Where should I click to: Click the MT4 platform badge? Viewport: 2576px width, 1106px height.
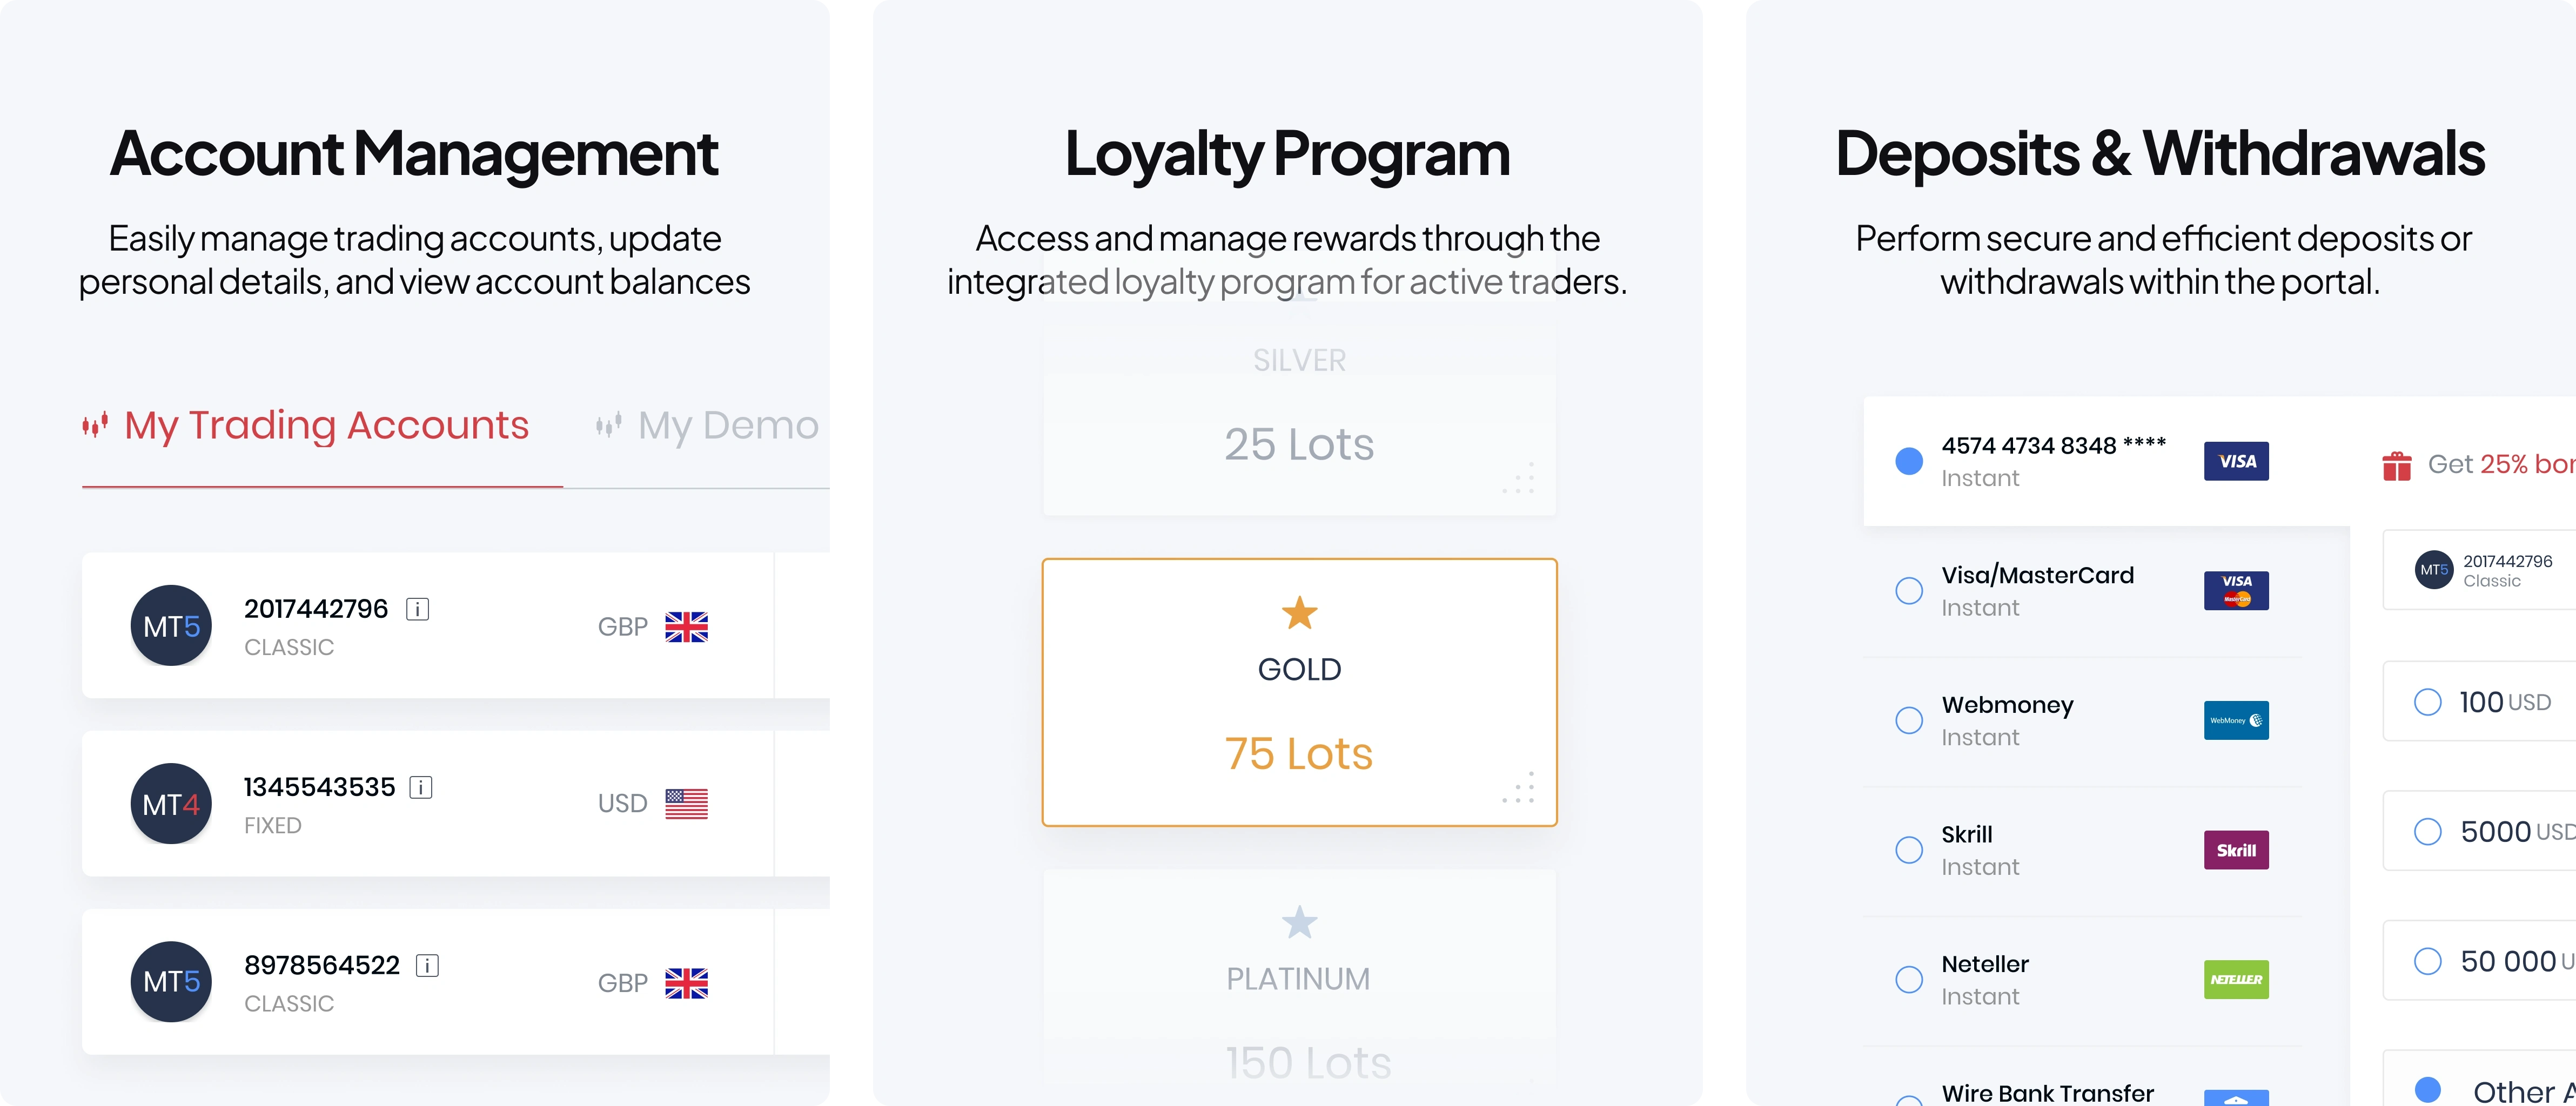171,804
